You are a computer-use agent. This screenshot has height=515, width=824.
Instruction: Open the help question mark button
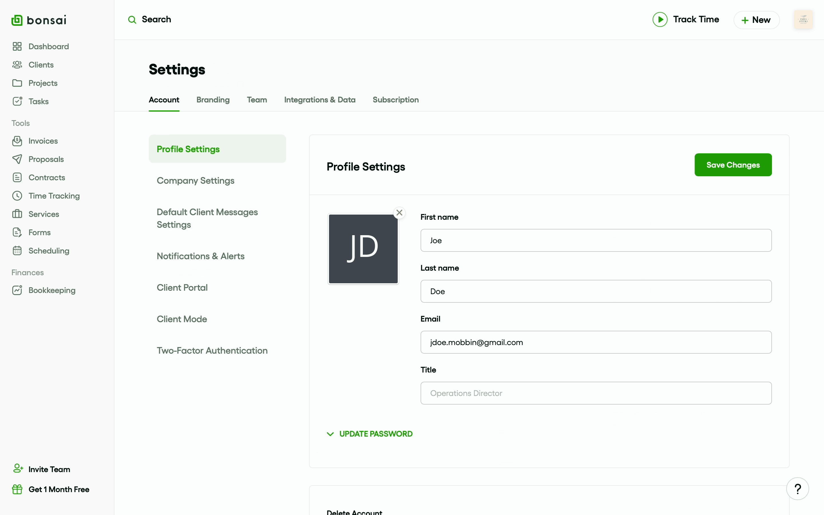797,489
